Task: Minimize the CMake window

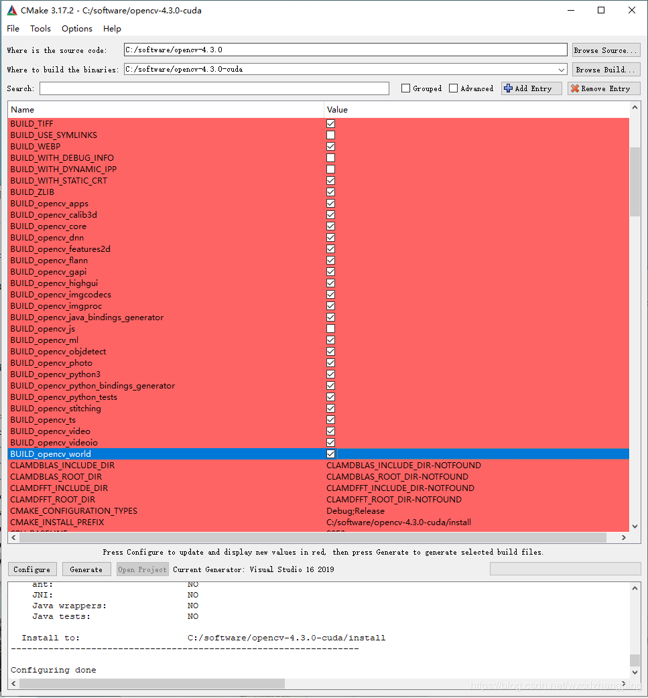Action: (x=571, y=10)
